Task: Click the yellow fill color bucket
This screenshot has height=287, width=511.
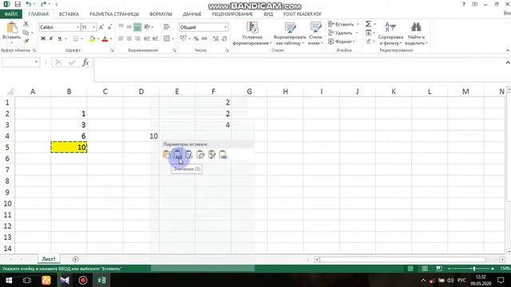Action: [x=93, y=39]
